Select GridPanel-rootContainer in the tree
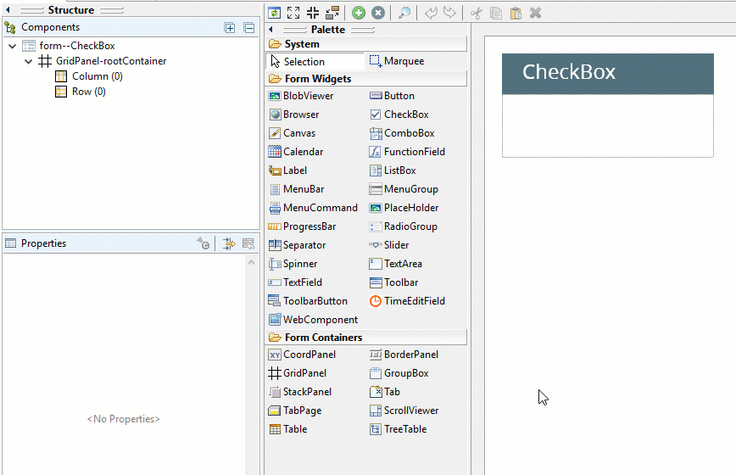 coord(103,61)
